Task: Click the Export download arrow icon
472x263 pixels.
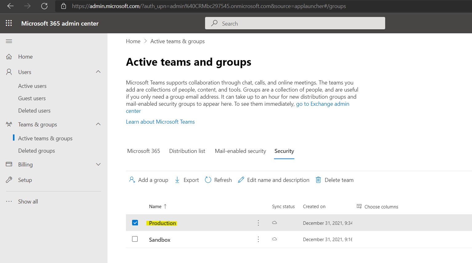Action: point(177,180)
